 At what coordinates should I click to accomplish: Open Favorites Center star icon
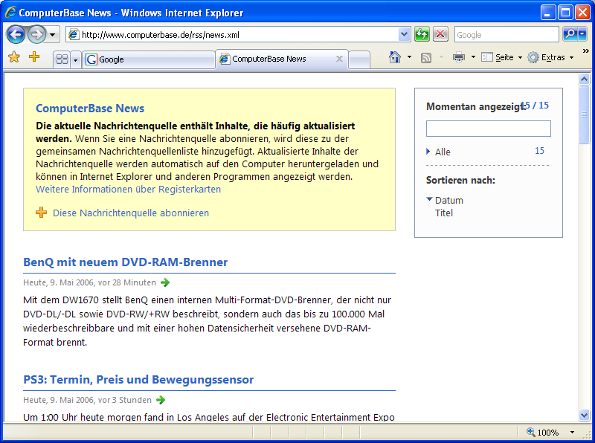tap(14, 57)
